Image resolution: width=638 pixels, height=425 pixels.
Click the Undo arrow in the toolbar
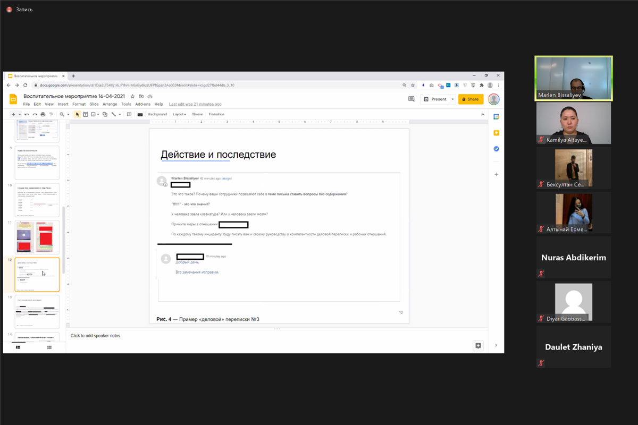[x=27, y=114]
